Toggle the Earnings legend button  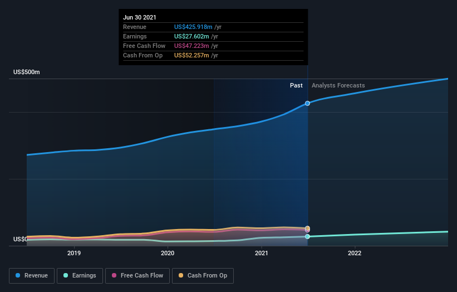tap(80, 276)
